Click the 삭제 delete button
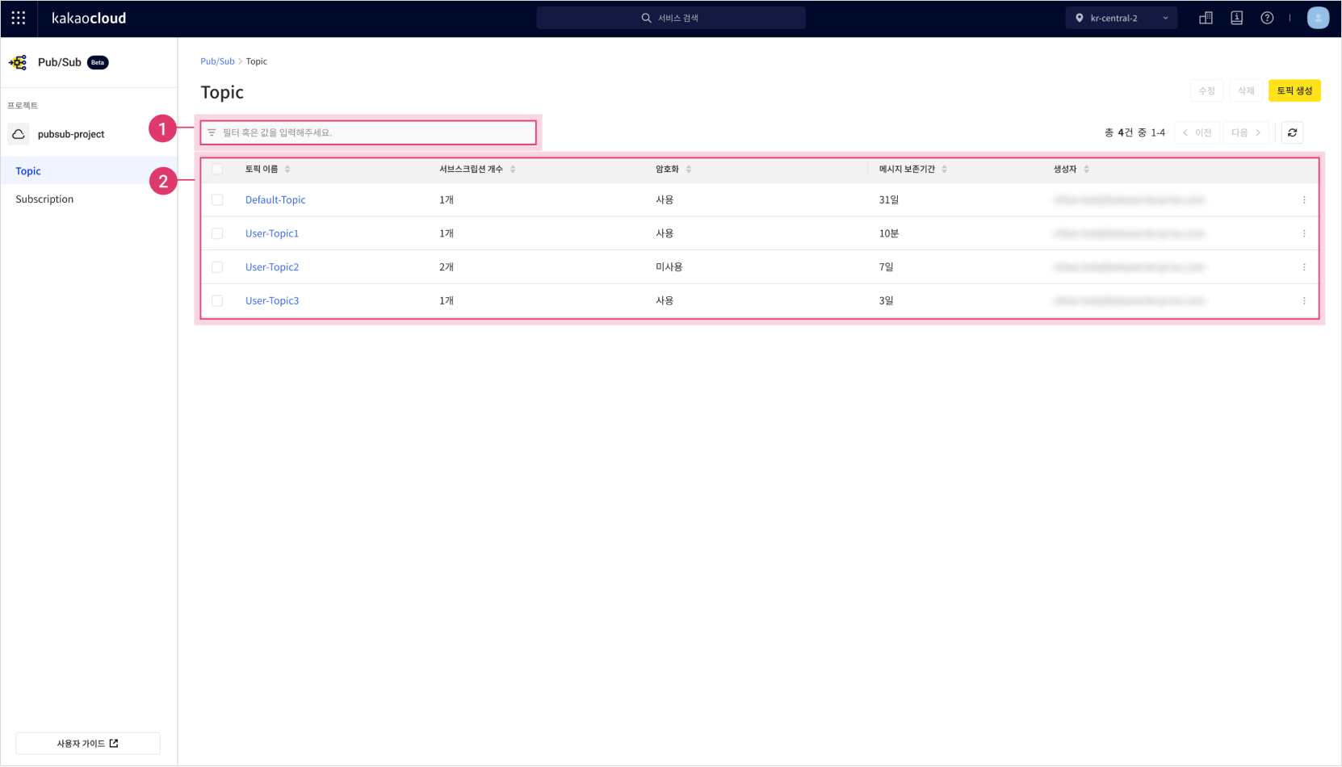 1246,90
